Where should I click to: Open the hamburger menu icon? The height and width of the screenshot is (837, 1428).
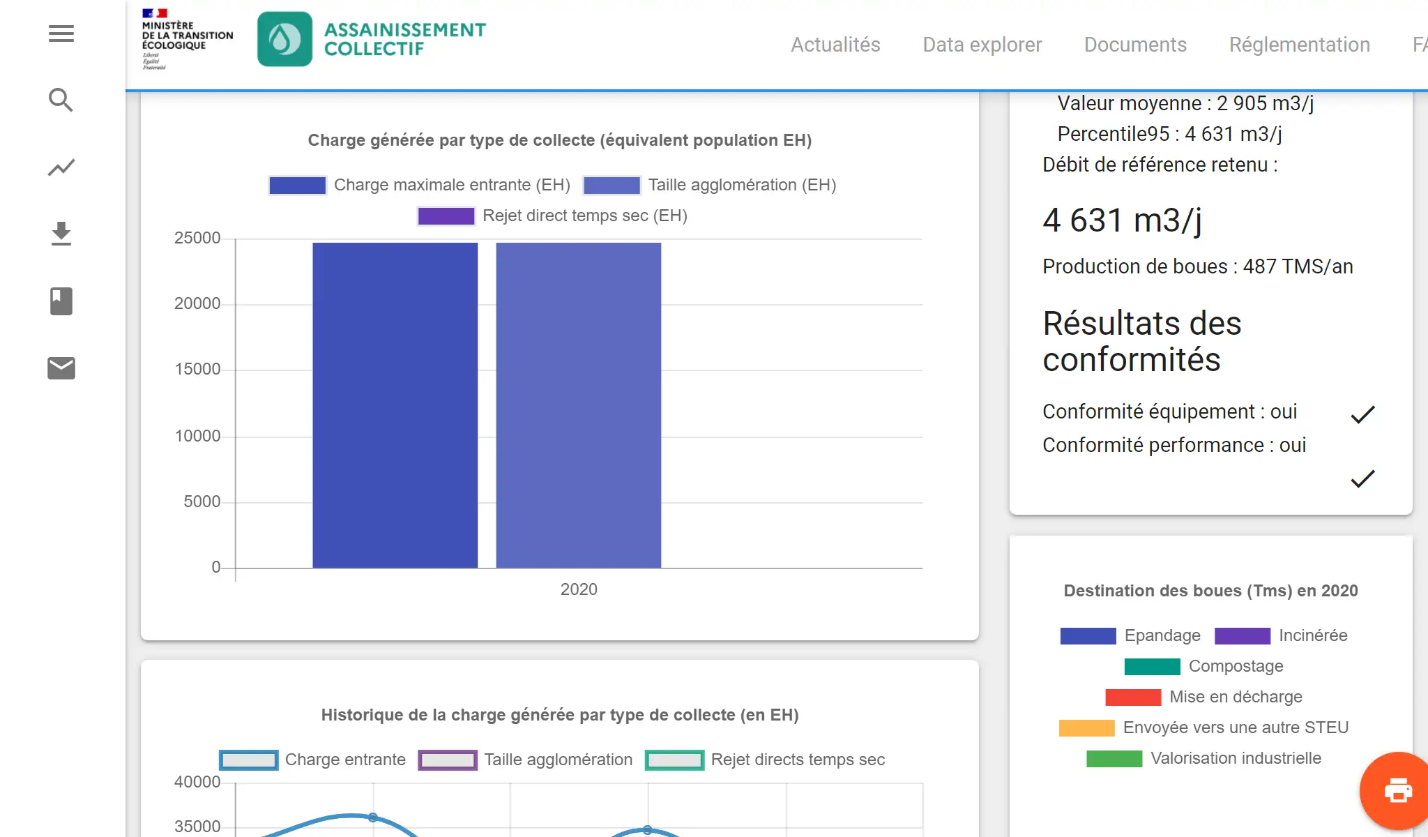(x=61, y=33)
